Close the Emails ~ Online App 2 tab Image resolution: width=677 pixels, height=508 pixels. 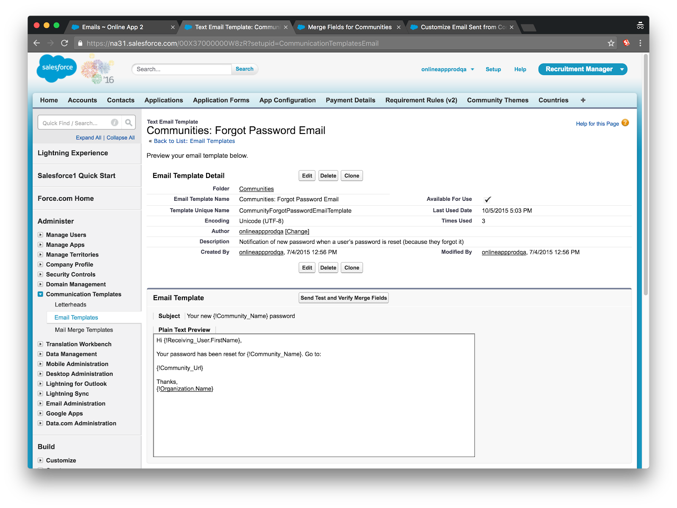click(173, 27)
